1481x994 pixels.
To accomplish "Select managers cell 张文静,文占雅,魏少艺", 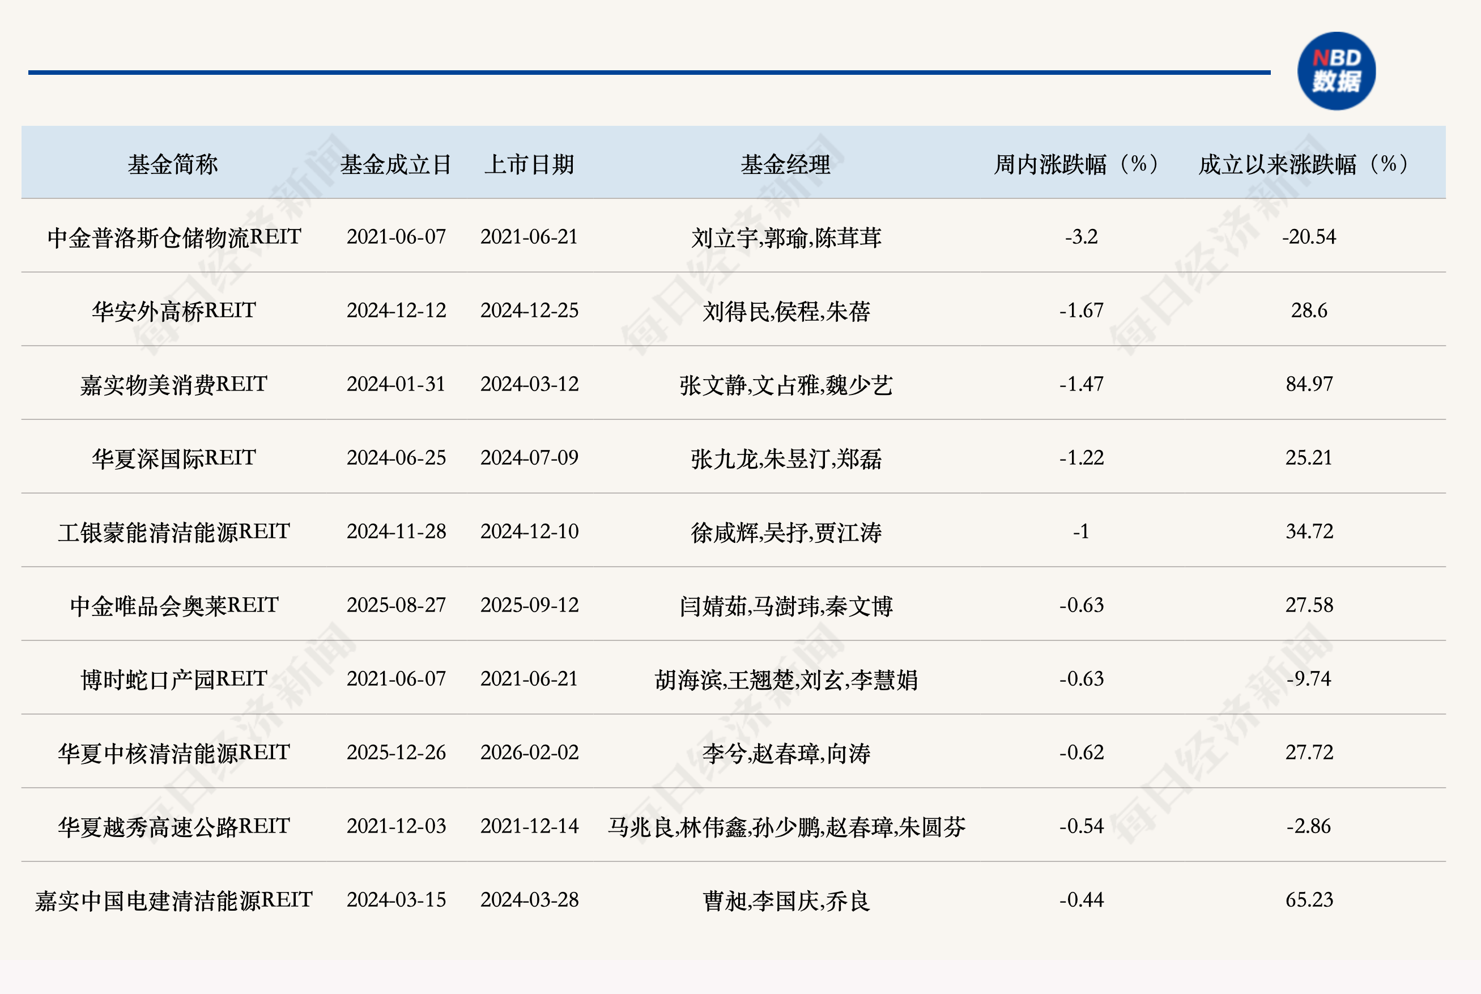I will (x=786, y=385).
